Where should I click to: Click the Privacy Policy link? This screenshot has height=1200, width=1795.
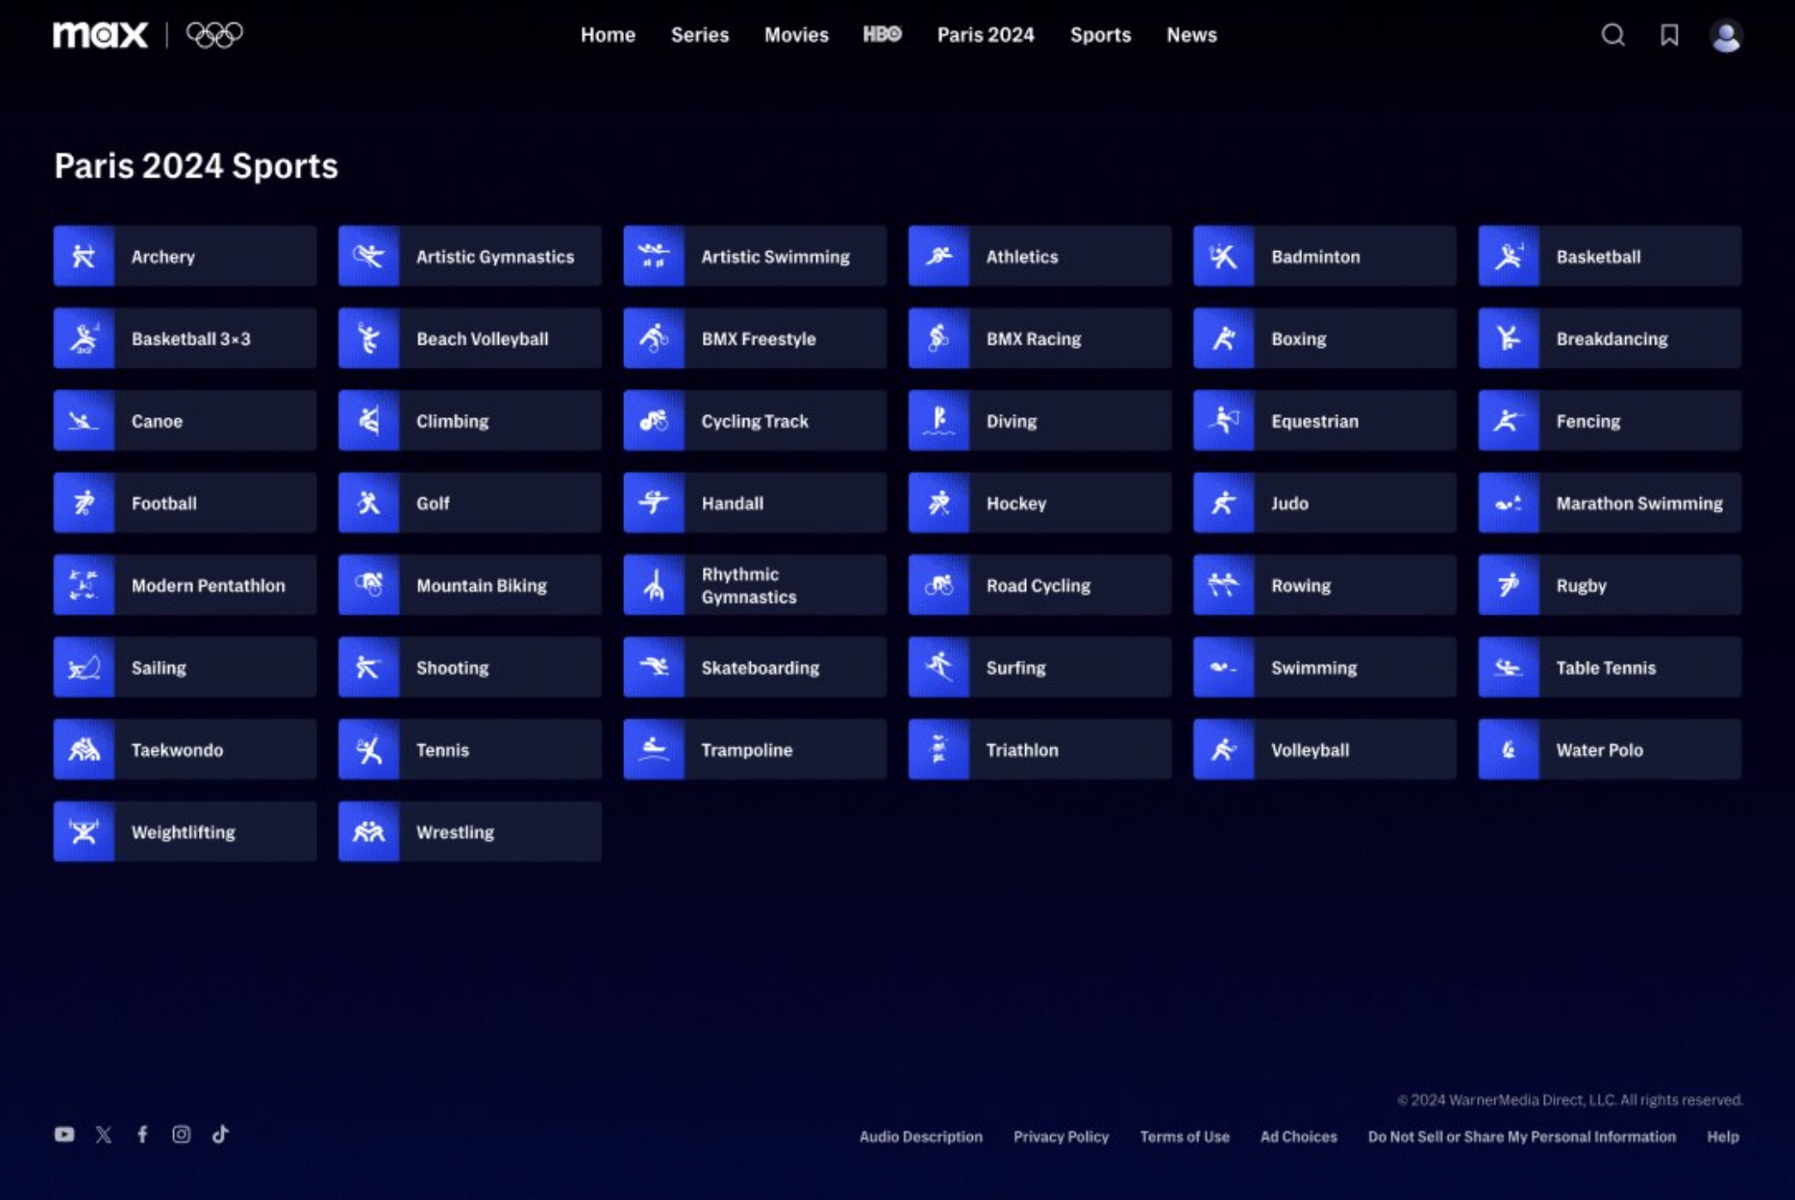(x=1060, y=1137)
